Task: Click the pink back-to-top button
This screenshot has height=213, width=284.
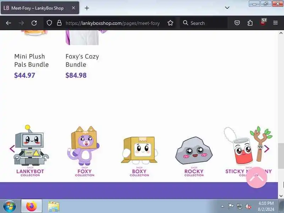Action: (x=256, y=177)
